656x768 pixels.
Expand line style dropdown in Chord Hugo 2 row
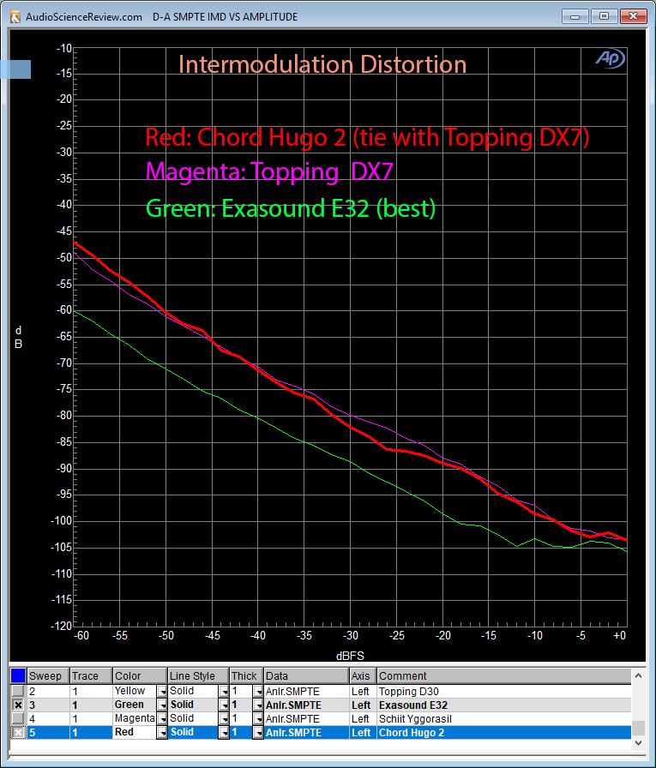tap(224, 733)
